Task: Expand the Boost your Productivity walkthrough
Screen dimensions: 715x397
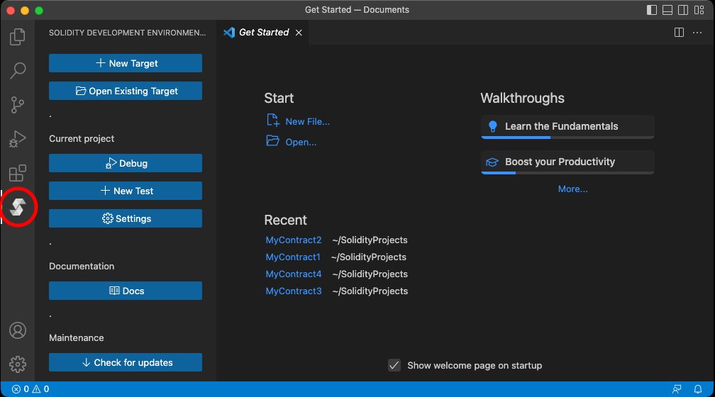Action: pos(567,162)
